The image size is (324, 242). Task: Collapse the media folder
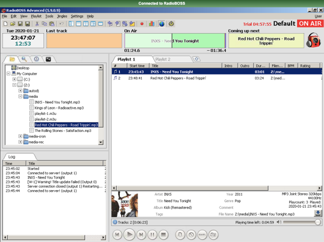coord(20,97)
